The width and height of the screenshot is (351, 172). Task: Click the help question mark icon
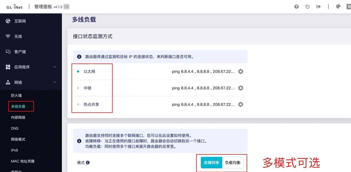(296, 6)
